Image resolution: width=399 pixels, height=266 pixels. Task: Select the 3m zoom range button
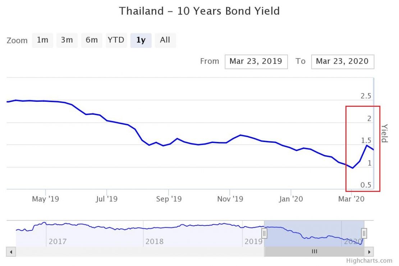[x=67, y=40]
